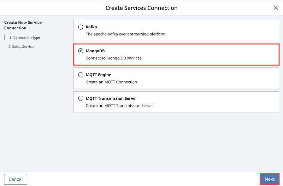Image resolution: width=283 pixels, height=186 pixels.
Task: Click the MongoDB option title
Action: pos(95,51)
